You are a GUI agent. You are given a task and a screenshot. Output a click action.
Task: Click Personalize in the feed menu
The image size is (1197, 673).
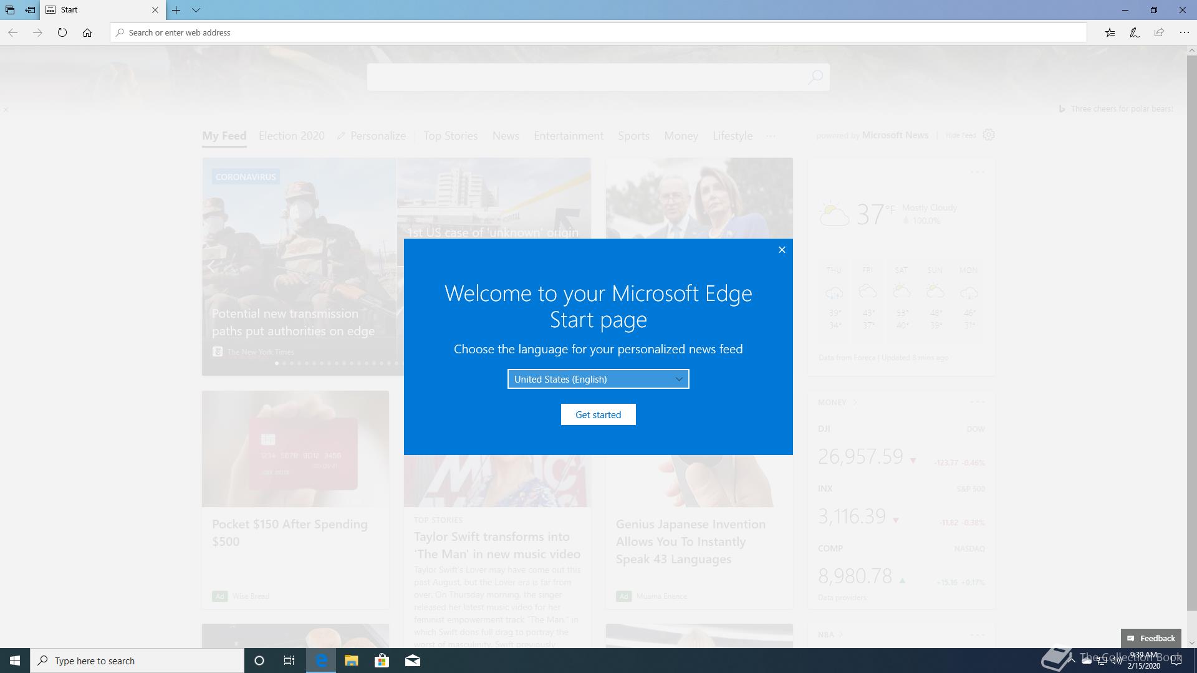coord(372,136)
